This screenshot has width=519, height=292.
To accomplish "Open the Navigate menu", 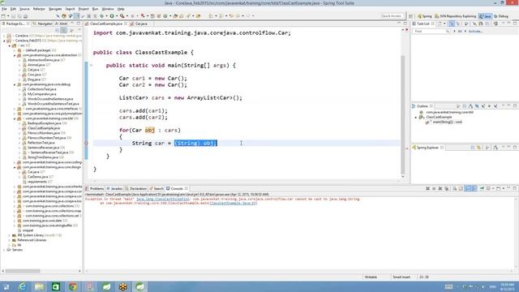I will click(x=55, y=9).
